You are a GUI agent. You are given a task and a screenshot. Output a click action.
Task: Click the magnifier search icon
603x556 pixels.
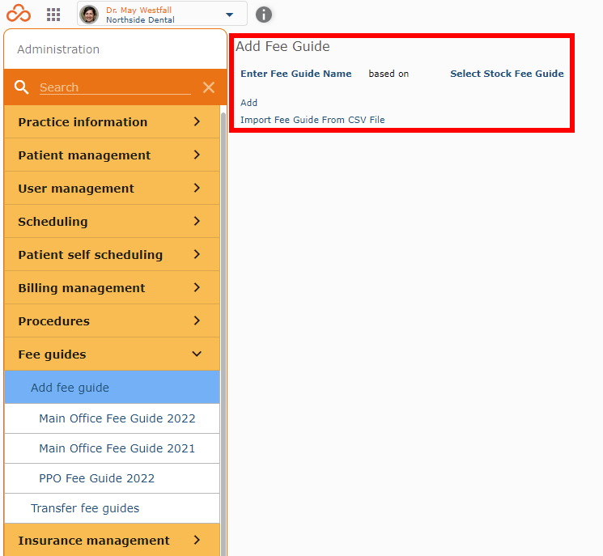point(22,87)
